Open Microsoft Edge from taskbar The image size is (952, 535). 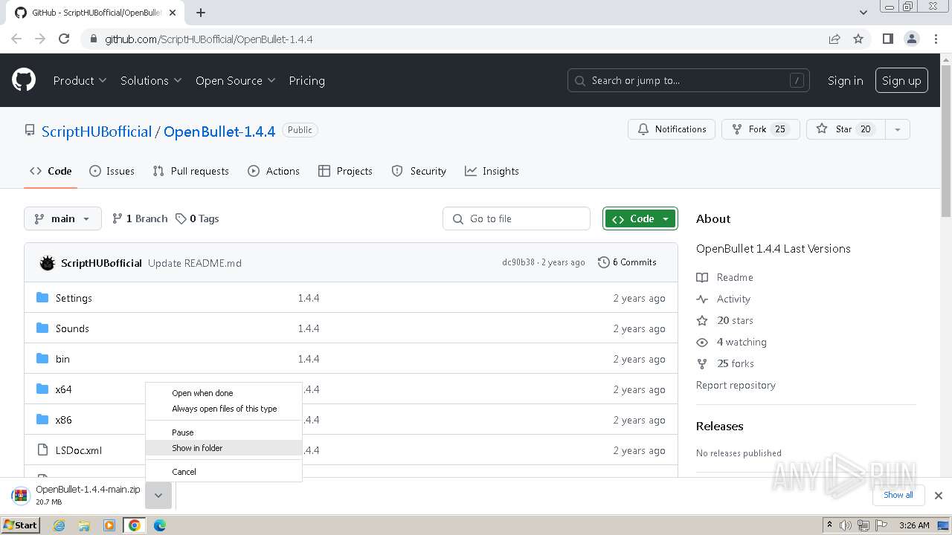(160, 525)
